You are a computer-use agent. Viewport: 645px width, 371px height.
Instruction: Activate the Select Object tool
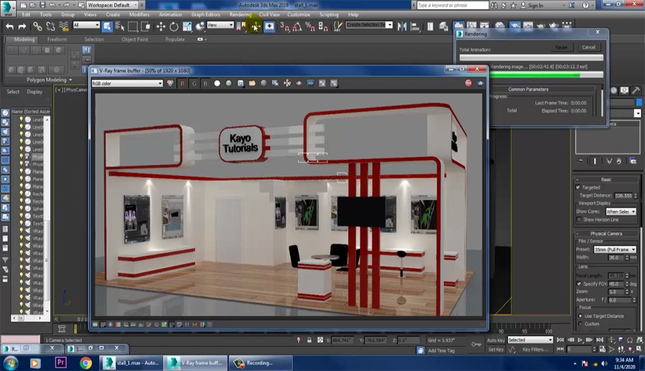coord(107,27)
